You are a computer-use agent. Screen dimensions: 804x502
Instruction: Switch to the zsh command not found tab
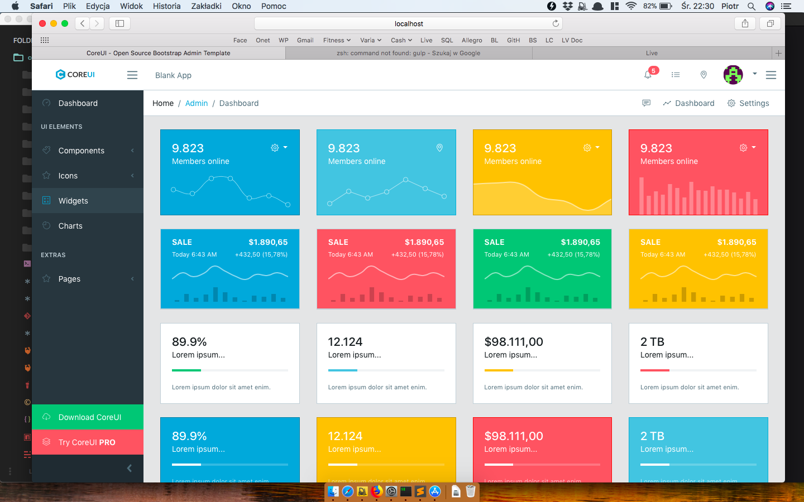pyautogui.click(x=409, y=53)
